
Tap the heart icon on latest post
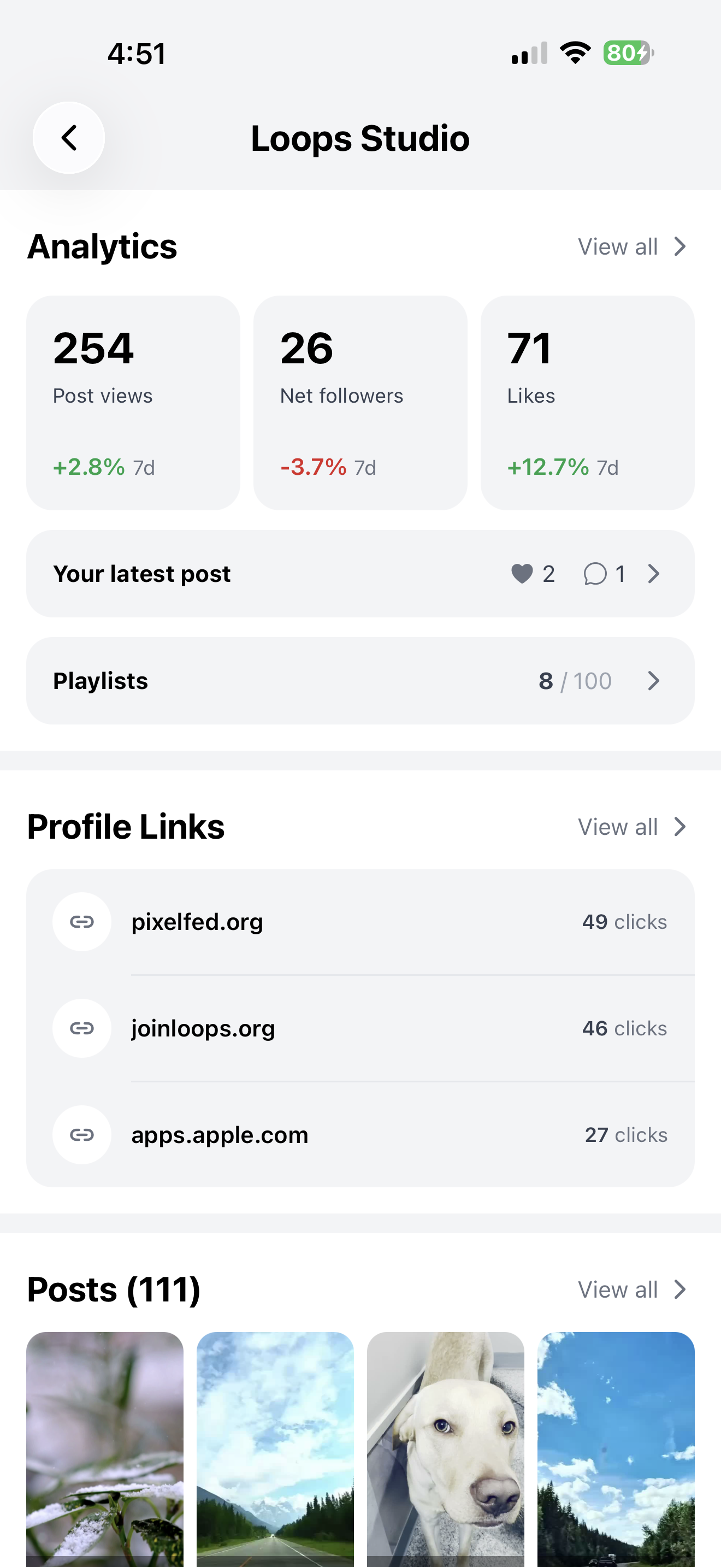[x=522, y=574]
